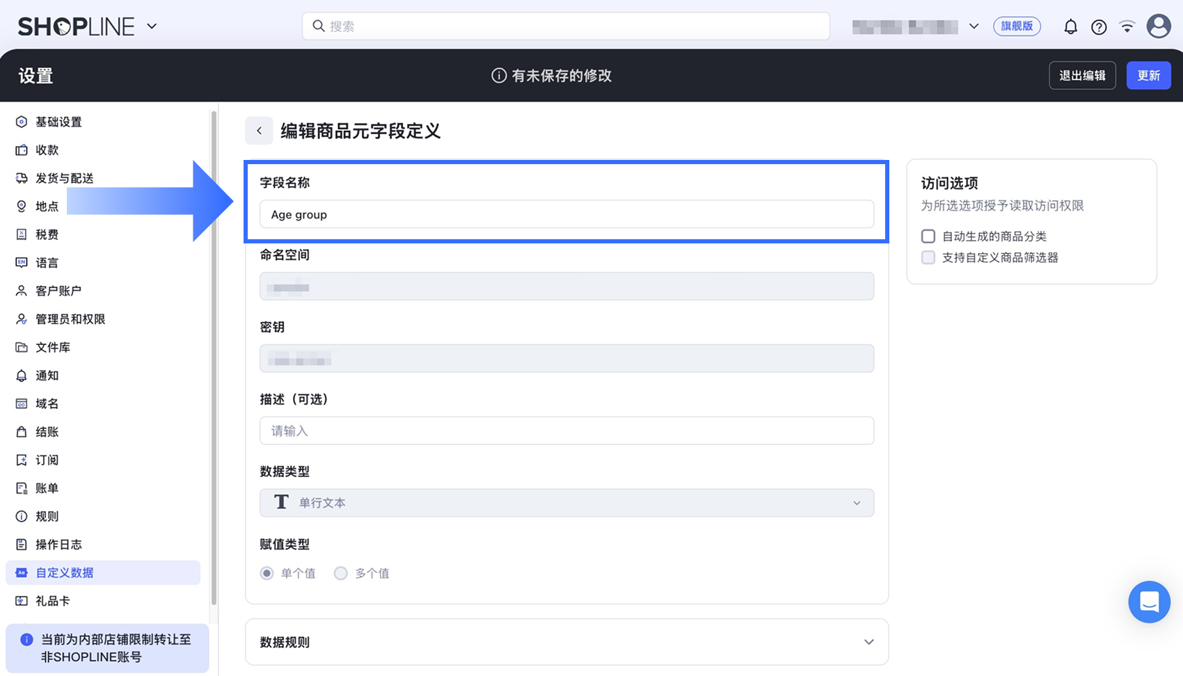Open the user profile avatar
The width and height of the screenshot is (1183, 676).
point(1159,26)
